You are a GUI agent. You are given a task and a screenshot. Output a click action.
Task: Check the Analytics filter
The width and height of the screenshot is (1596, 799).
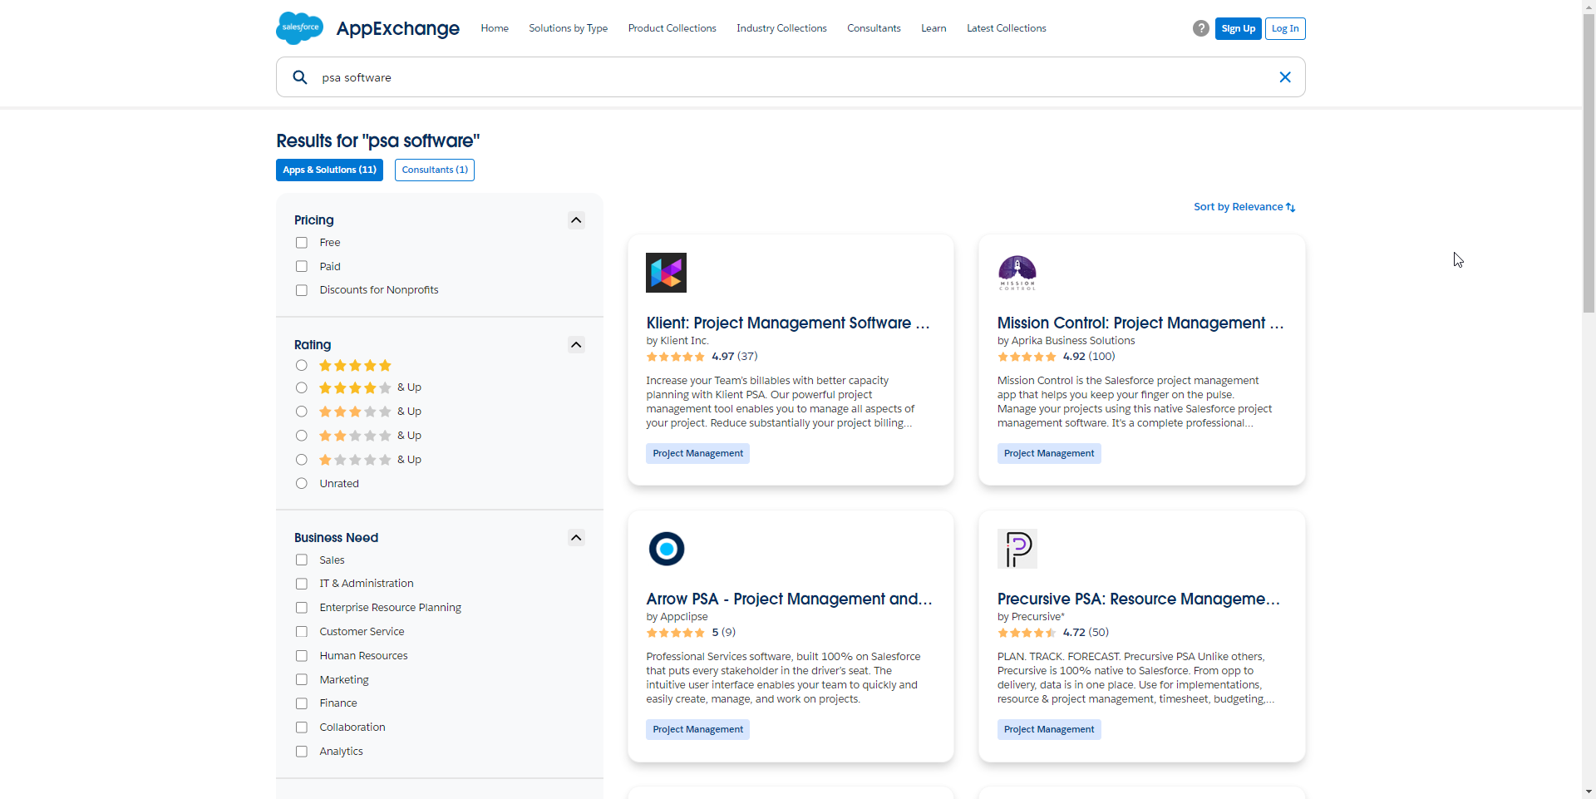click(302, 752)
